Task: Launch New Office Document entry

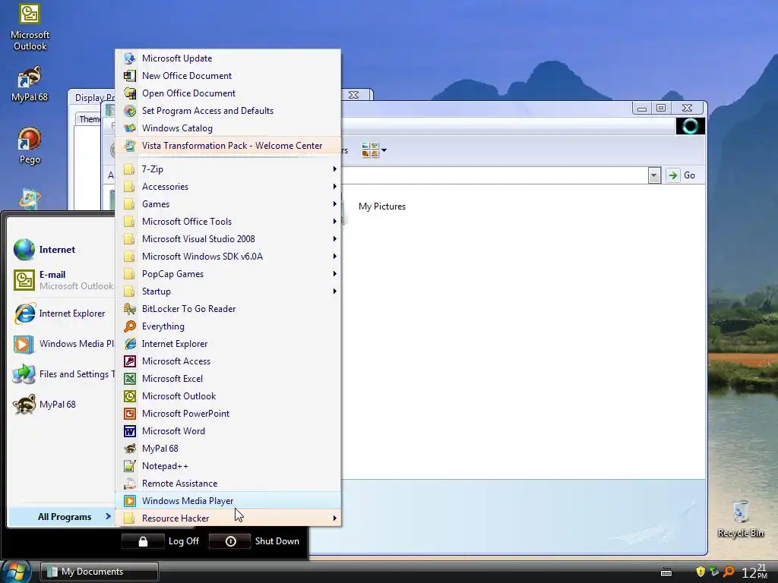Action: pyautogui.click(x=228, y=76)
